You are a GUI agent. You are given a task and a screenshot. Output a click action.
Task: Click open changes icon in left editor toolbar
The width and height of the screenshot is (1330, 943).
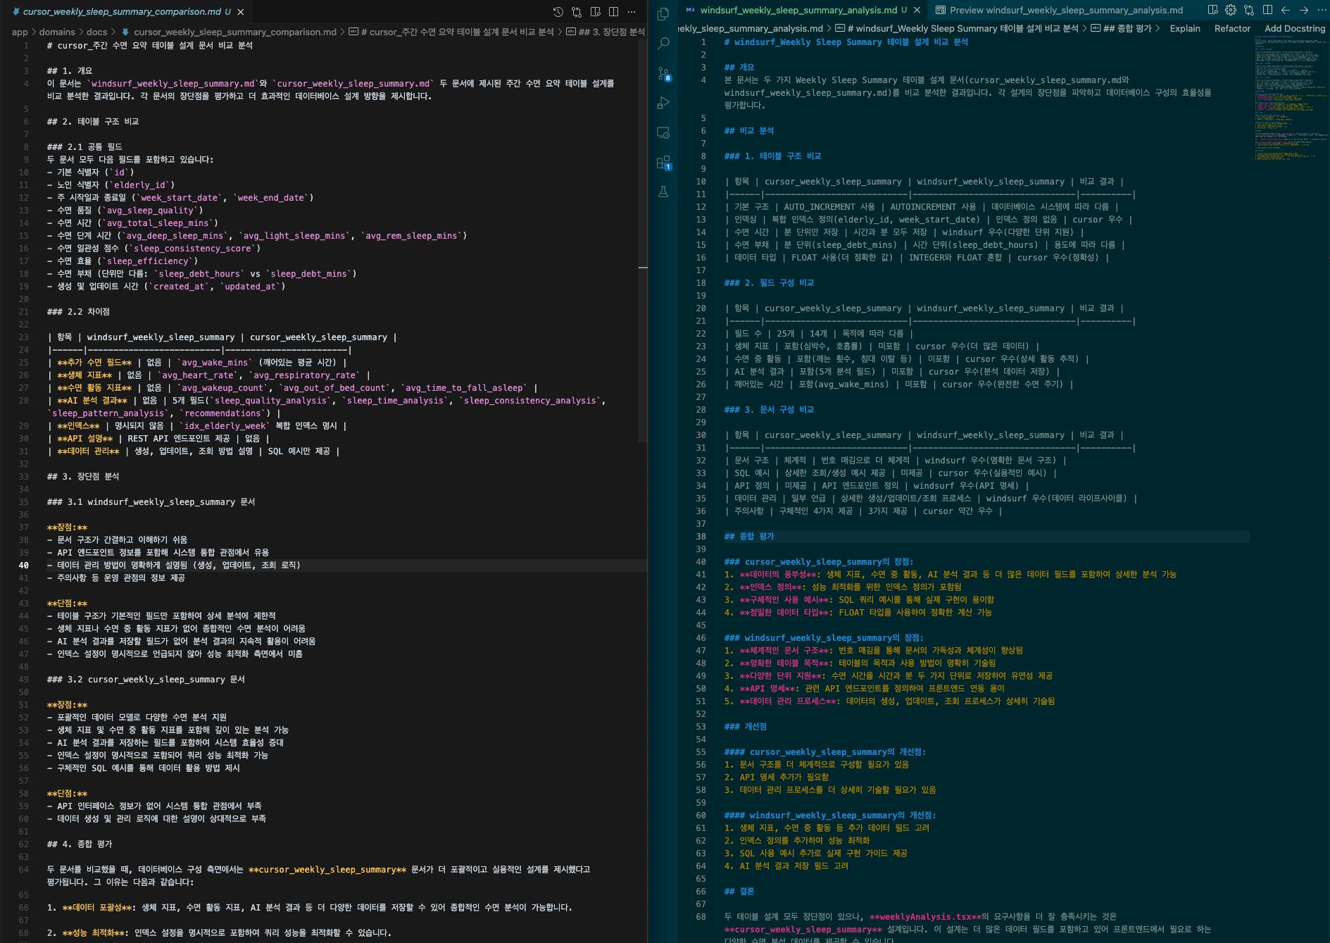tap(577, 11)
